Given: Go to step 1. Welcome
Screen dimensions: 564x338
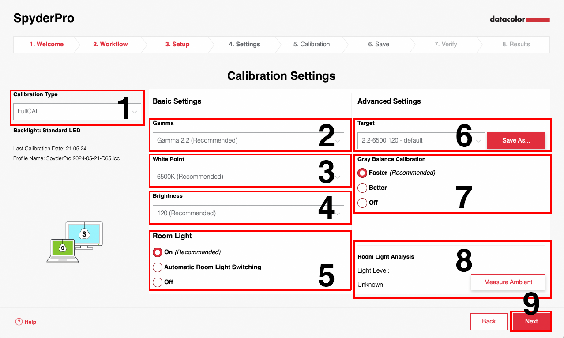Looking at the screenshot, I should 46,44.
